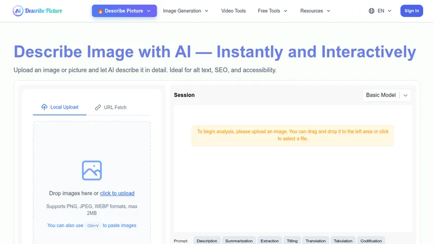434x244 pixels.
Task: Select the Translation prompt chip
Action: click(x=316, y=241)
